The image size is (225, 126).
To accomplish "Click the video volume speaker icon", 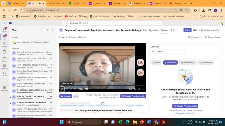I will tap(75, 89).
